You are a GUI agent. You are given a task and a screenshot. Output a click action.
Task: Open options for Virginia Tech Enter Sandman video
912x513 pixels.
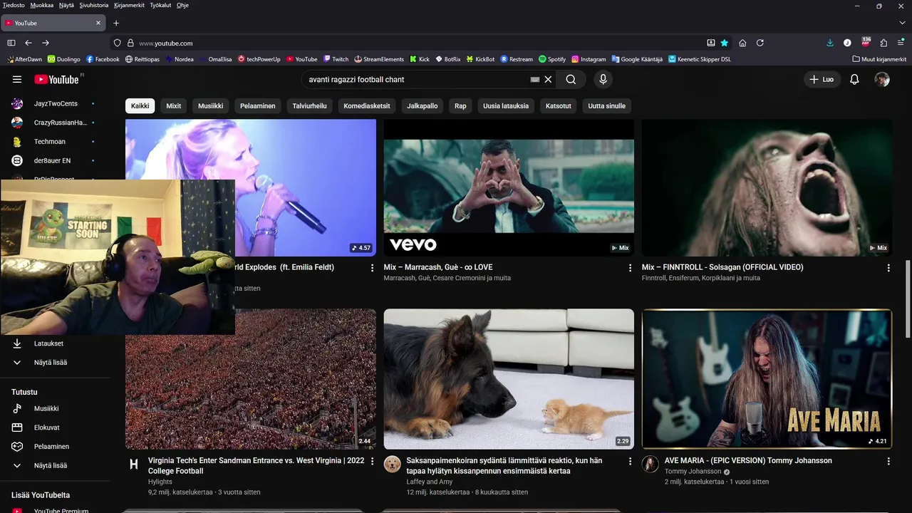click(372, 461)
